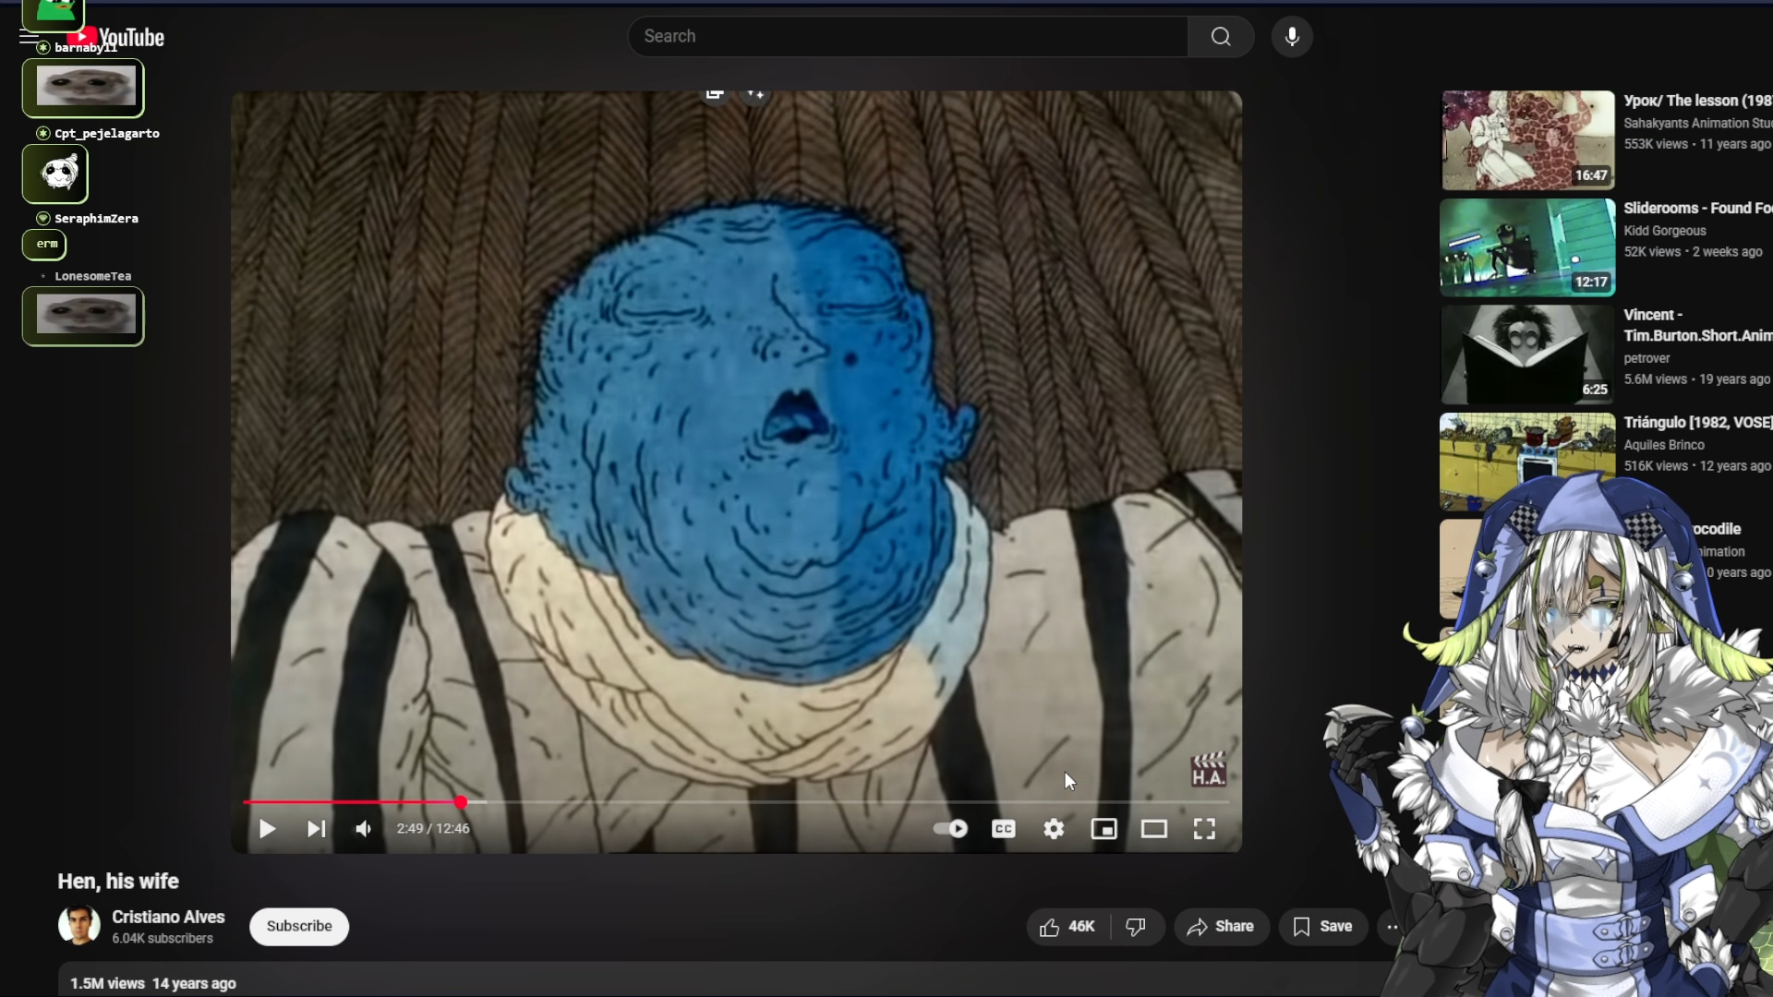This screenshot has height=997, width=1773.
Task: Click the search magnifier button
Action: tap(1221, 37)
